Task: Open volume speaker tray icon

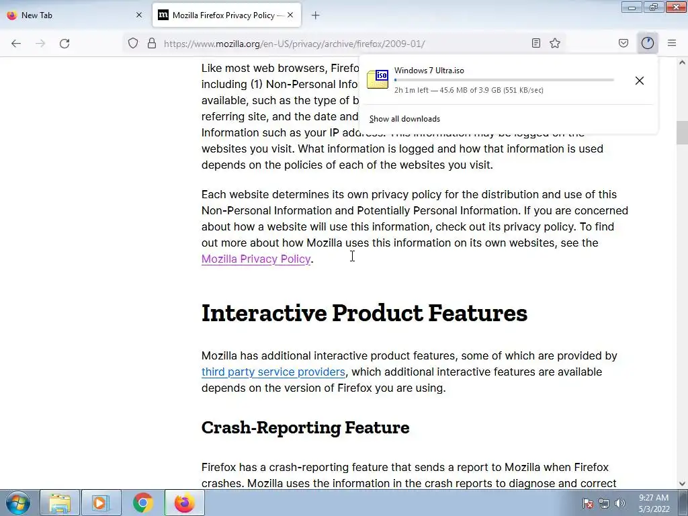Action: point(620,503)
